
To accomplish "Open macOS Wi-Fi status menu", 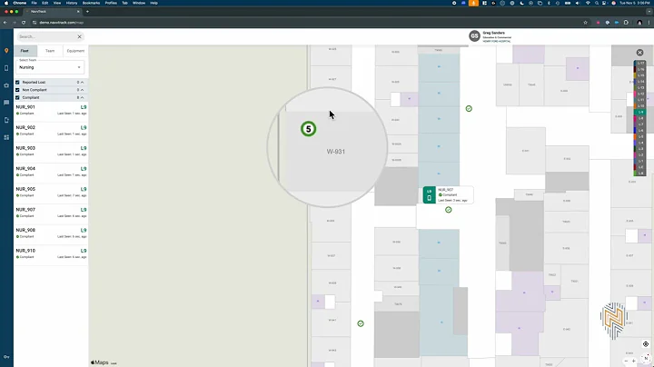I will pos(588,3).
